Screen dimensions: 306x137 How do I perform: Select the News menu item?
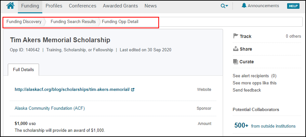151,6
